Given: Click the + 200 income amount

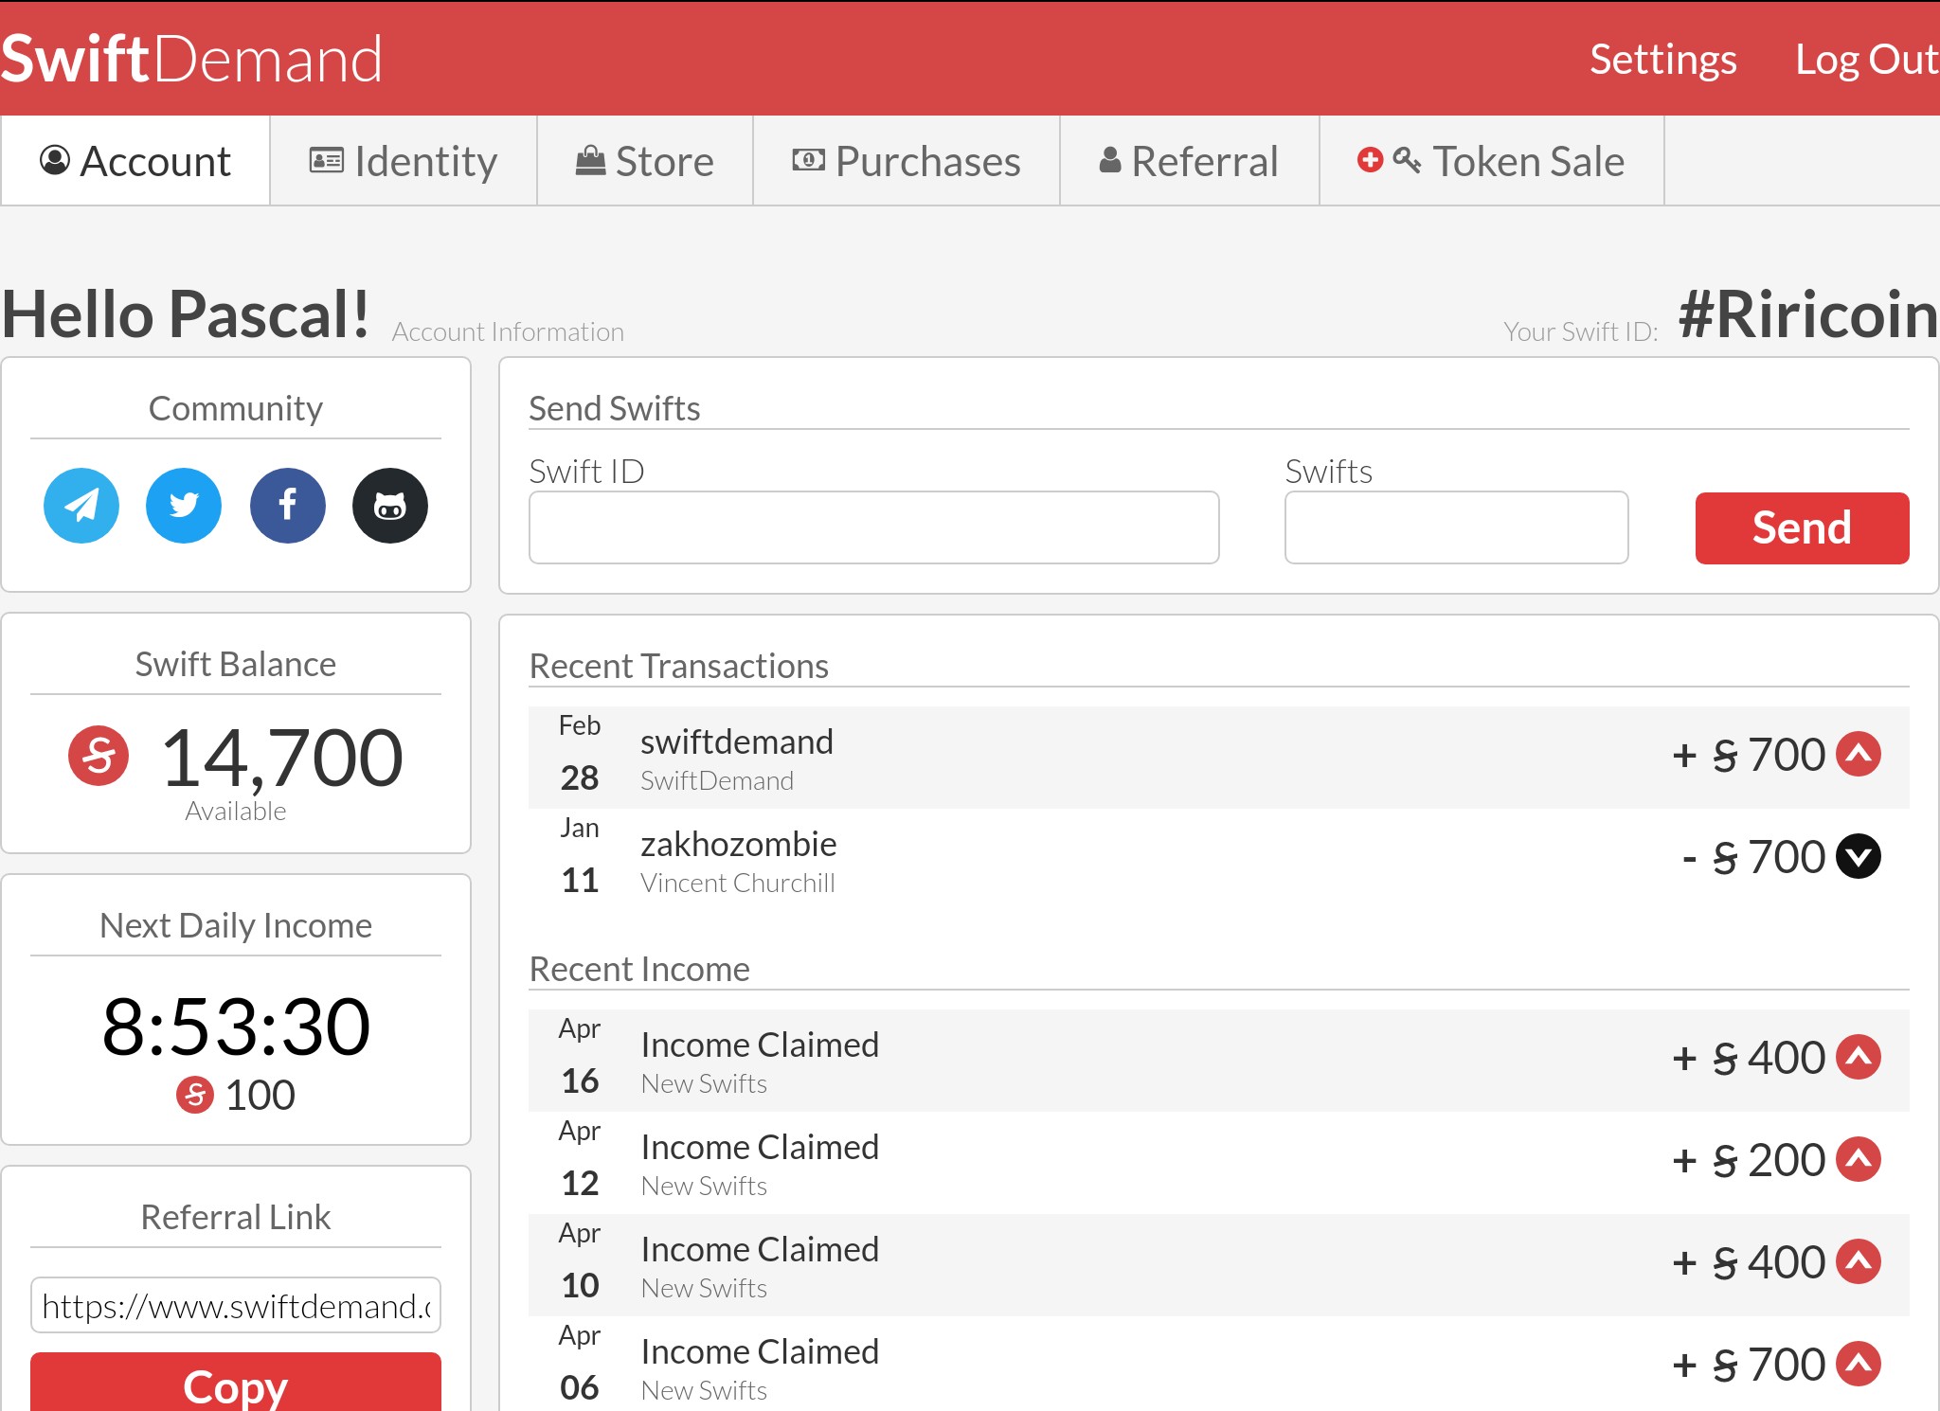Looking at the screenshot, I should (1748, 1160).
